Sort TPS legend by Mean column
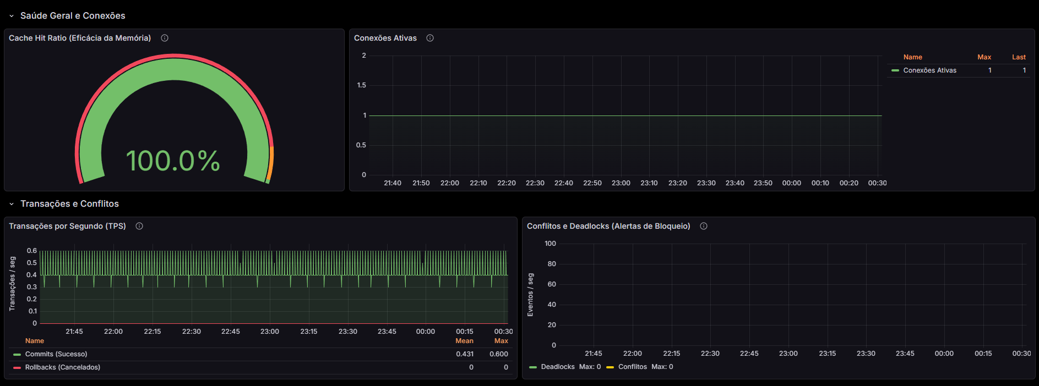This screenshot has width=1039, height=386. pos(464,341)
